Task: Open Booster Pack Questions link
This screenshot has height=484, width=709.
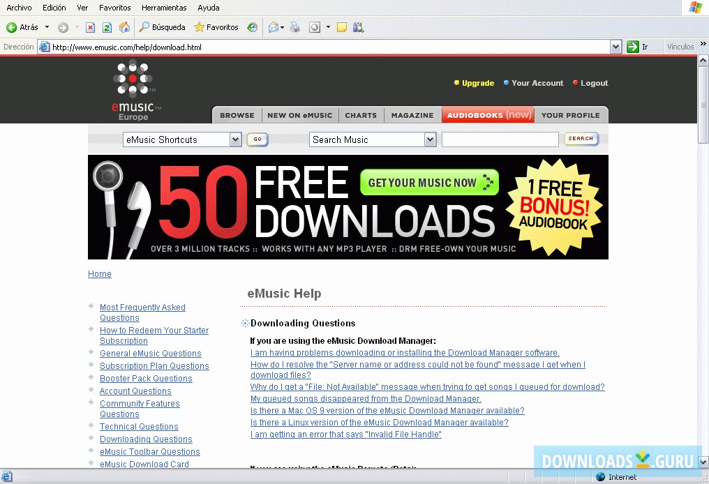Action: tap(146, 379)
